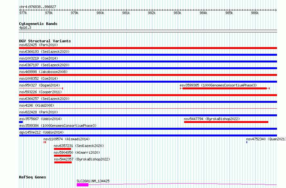Image resolution: width=286 pixels, height=188 pixels.
Task: Select the blue nsv6364193 variant bar
Action: [x=148, y=55]
